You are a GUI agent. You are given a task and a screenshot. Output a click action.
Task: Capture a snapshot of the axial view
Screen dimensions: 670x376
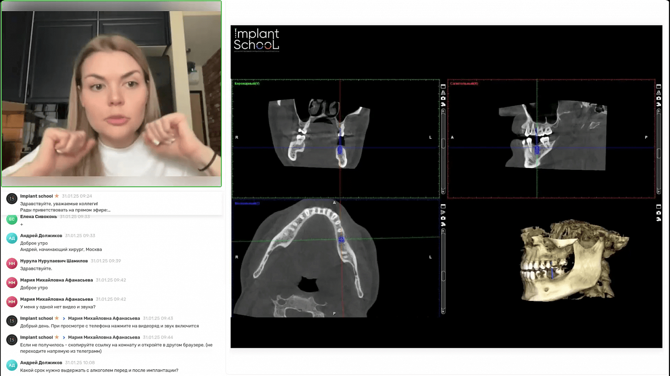click(x=443, y=219)
